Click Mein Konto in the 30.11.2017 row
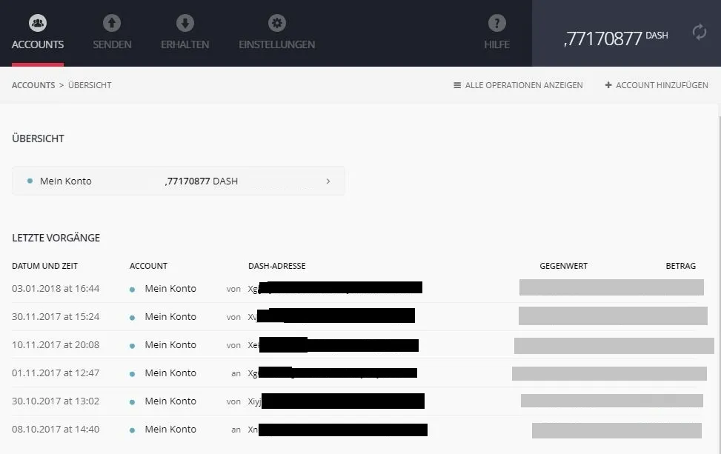This screenshot has height=454, width=721. pyautogui.click(x=170, y=316)
